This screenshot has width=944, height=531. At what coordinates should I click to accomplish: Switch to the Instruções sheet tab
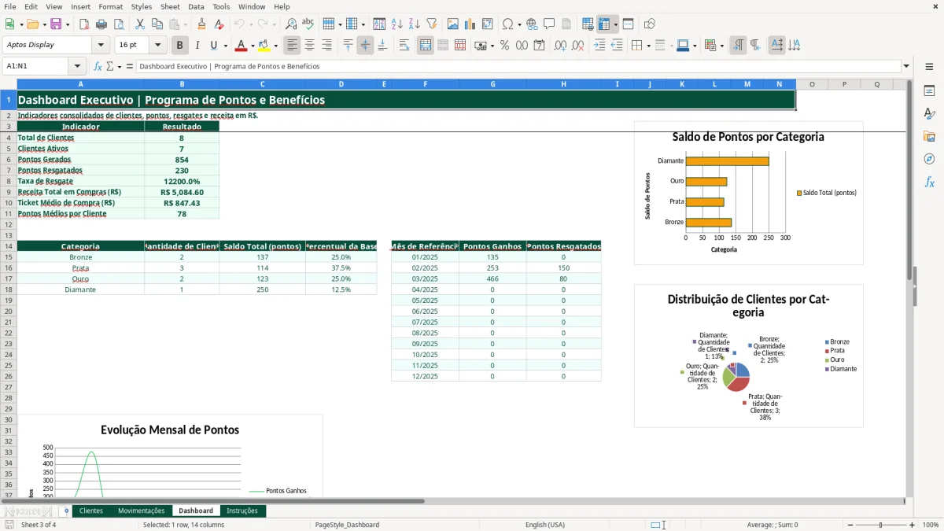click(x=242, y=511)
